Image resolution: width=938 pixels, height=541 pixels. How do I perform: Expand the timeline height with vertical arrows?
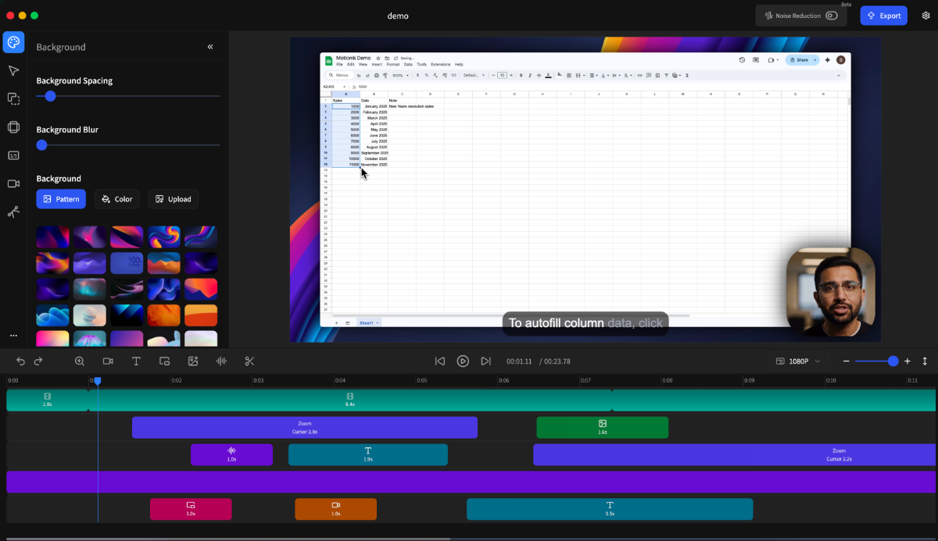(925, 361)
